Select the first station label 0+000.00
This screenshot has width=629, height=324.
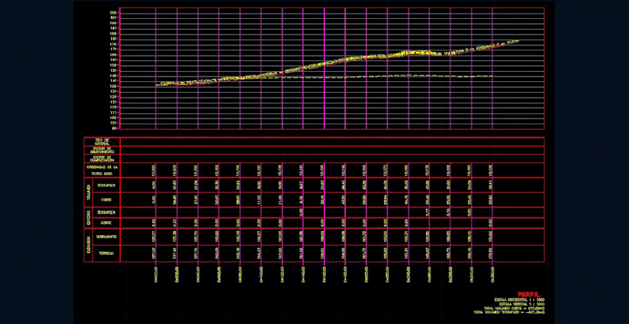(155, 274)
